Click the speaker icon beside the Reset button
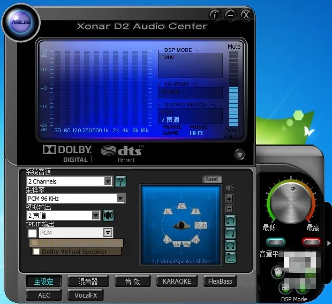Viewport: 332px width, 304px height. [230, 187]
